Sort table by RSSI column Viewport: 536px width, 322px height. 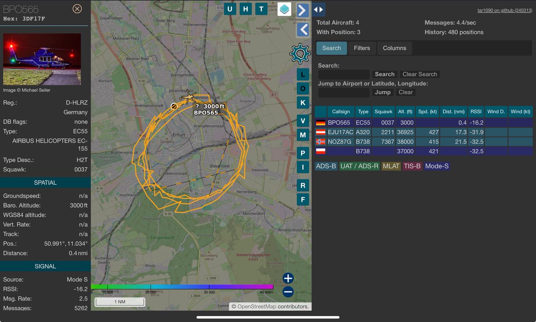pos(476,112)
